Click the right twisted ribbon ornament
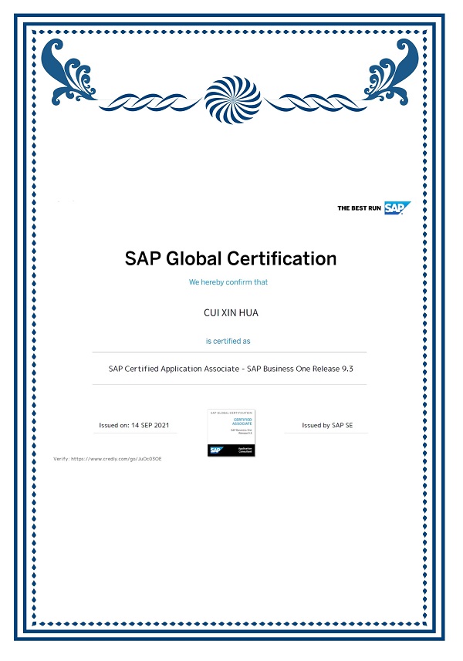The width and height of the screenshot is (463, 661). tap(315, 103)
